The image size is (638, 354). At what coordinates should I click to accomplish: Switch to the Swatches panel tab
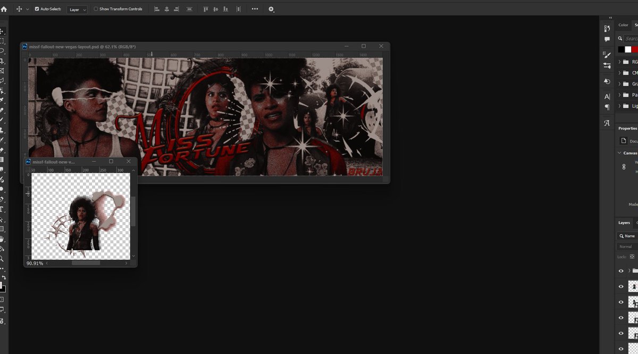click(635, 25)
